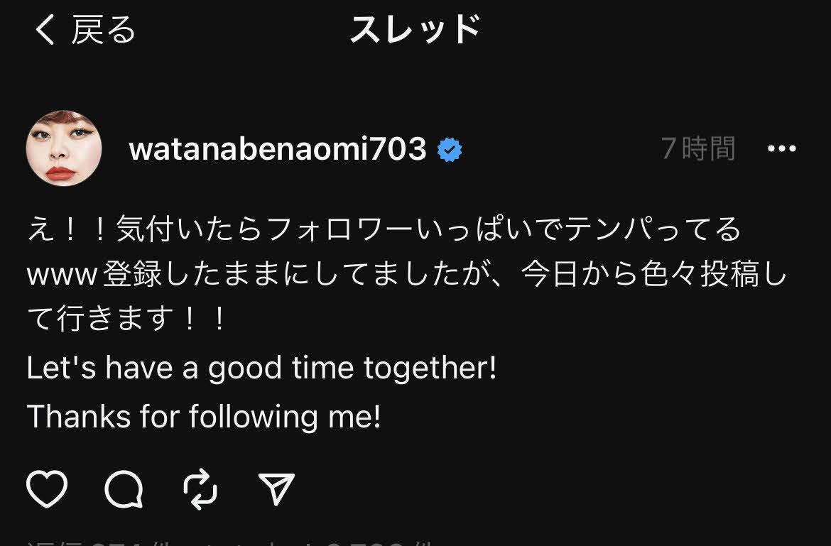
Task: Open watanabenaomi703's profile picture
Action: (64, 148)
